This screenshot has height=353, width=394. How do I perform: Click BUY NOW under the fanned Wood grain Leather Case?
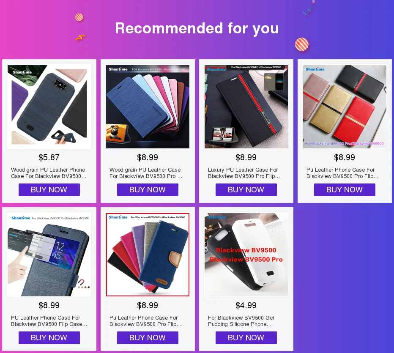click(x=148, y=190)
